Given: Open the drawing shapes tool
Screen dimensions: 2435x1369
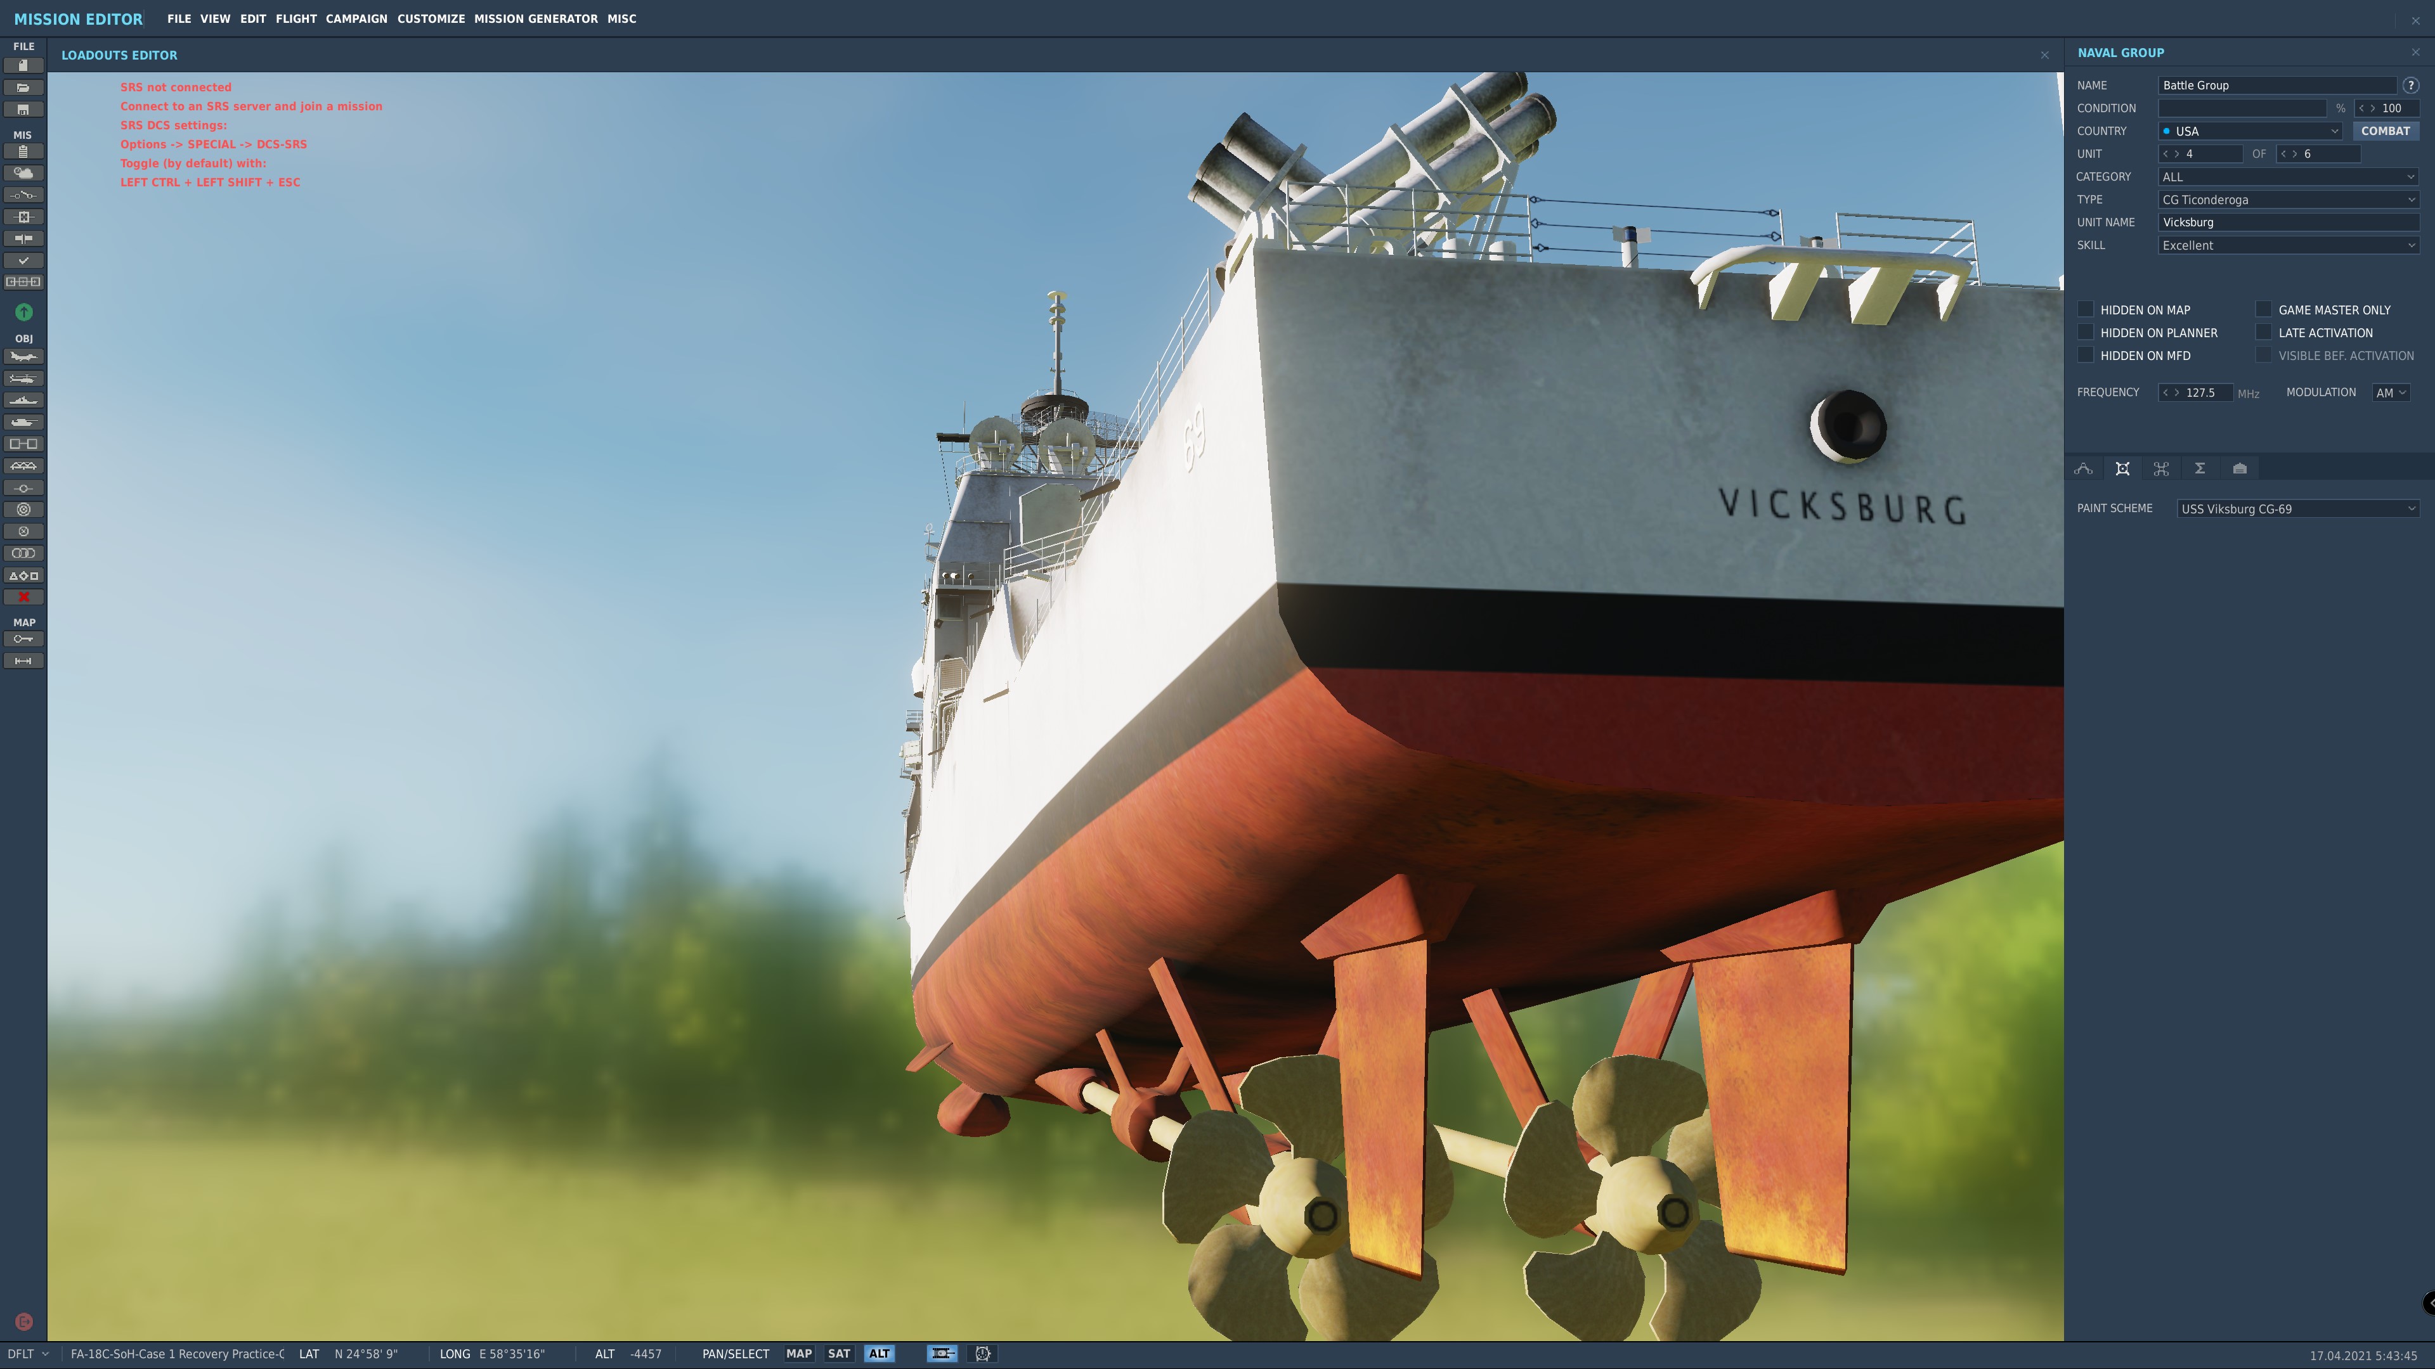Looking at the screenshot, I should pyautogui.click(x=23, y=575).
